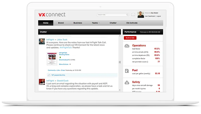Click the Safety warning triangle icon

click(x=127, y=82)
